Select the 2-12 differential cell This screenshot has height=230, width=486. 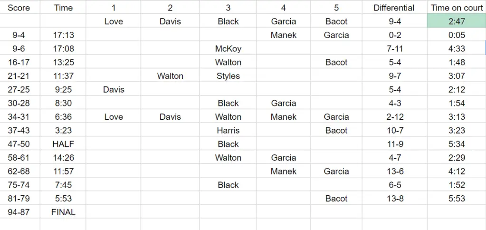click(394, 117)
